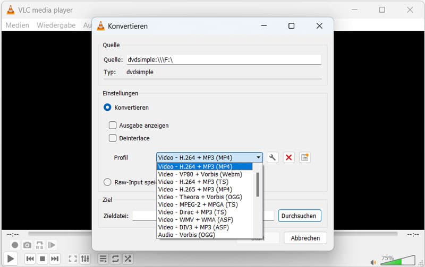Skip to next media in VLC

point(55,259)
